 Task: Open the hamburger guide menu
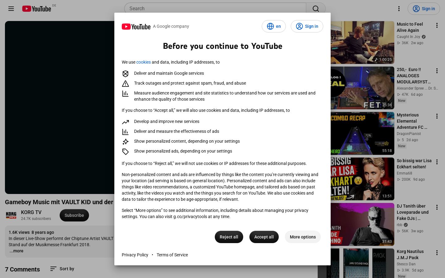click(x=11, y=9)
